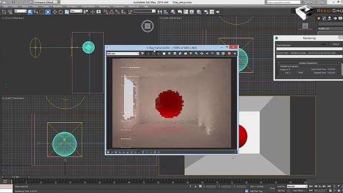
Task: Save image from V-Ray frame buffer
Action: click(175, 54)
